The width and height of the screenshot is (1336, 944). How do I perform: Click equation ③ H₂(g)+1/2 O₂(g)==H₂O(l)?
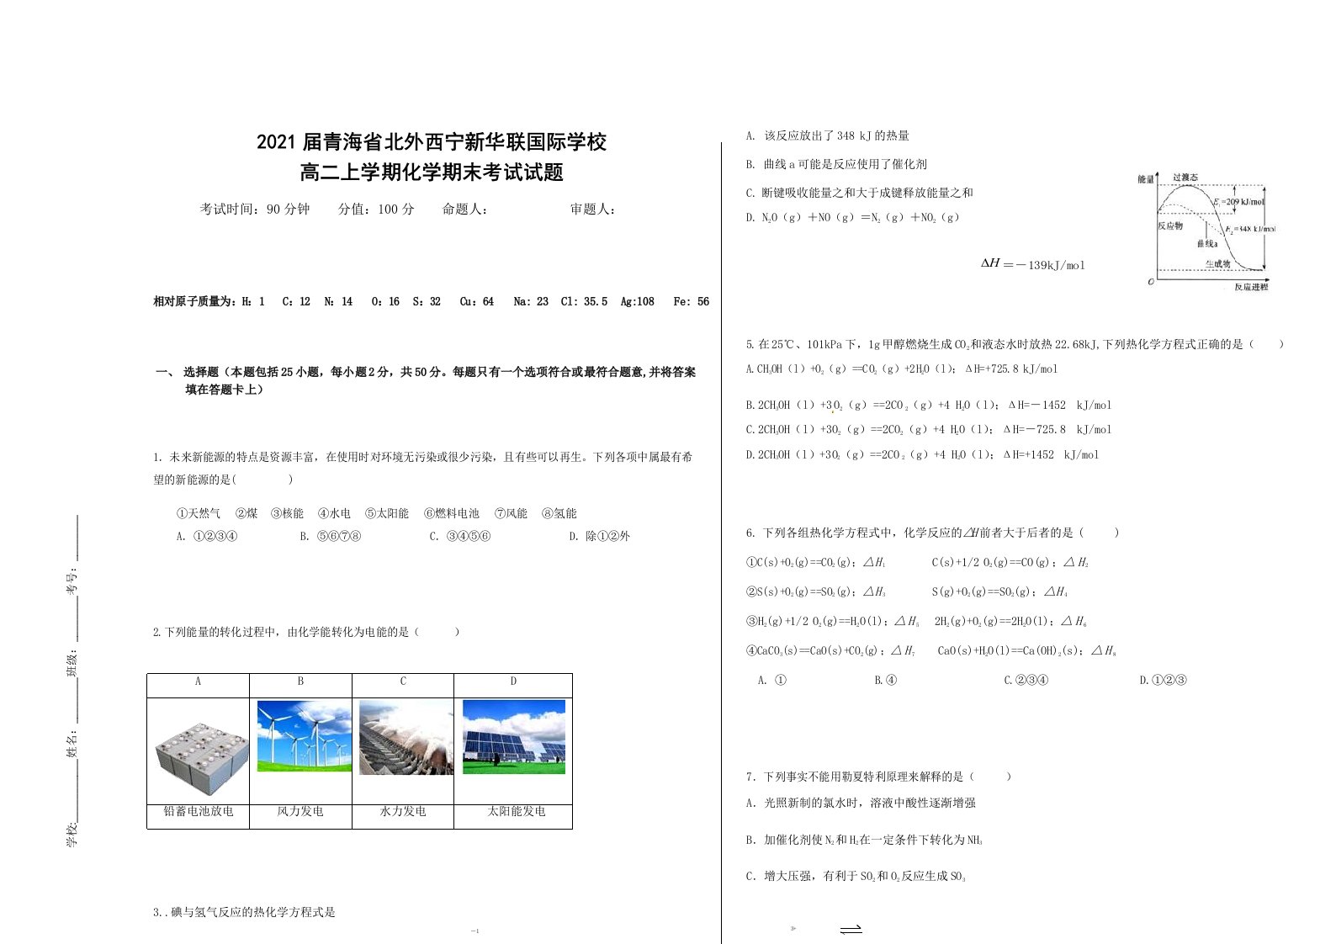coord(832,621)
